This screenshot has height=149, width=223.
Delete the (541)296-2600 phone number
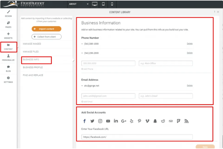[x=189, y=53]
